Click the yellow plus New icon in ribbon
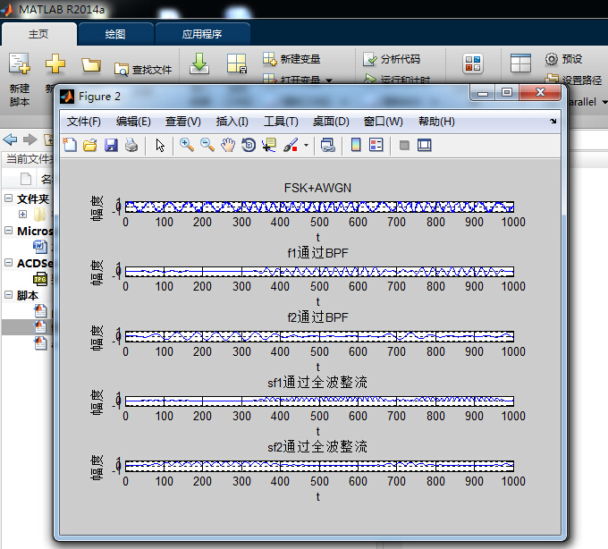608x549 pixels. pyautogui.click(x=55, y=64)
